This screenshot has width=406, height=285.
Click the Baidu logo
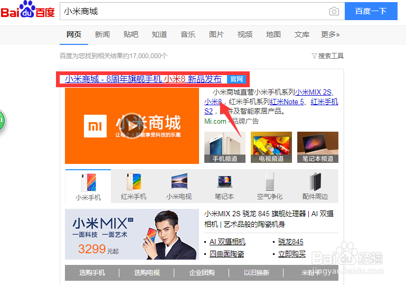[x=27, y=10]
